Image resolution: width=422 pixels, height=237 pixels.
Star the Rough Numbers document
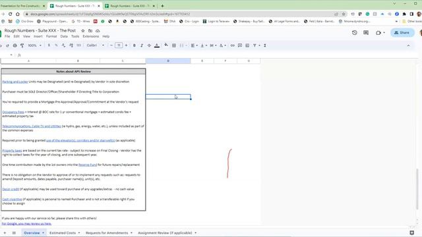[x=83, y=31]
